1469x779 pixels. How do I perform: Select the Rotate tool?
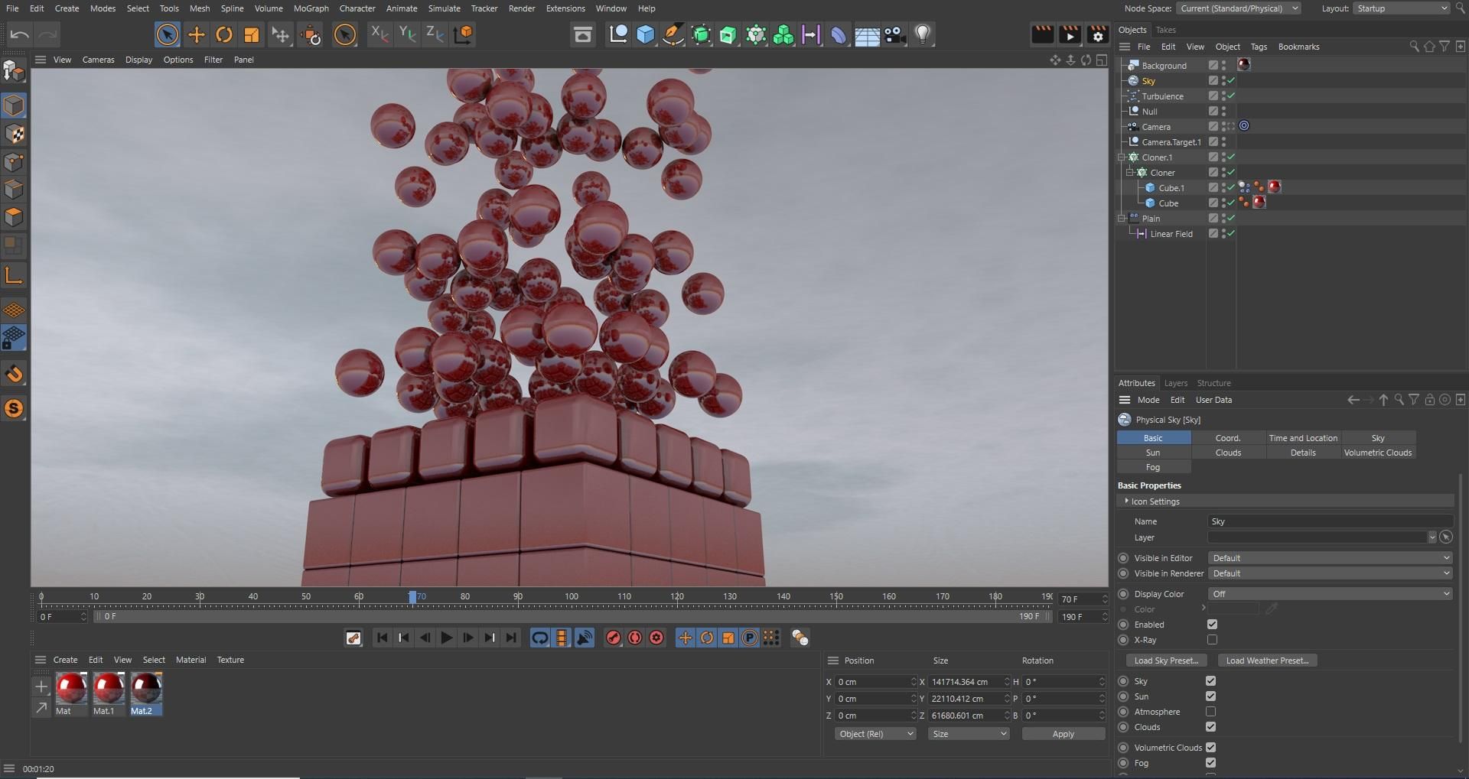click(x=224, y=34)
